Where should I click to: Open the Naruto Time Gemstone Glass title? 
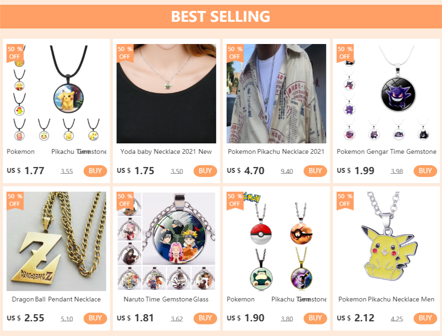click(x=166, y=299)
